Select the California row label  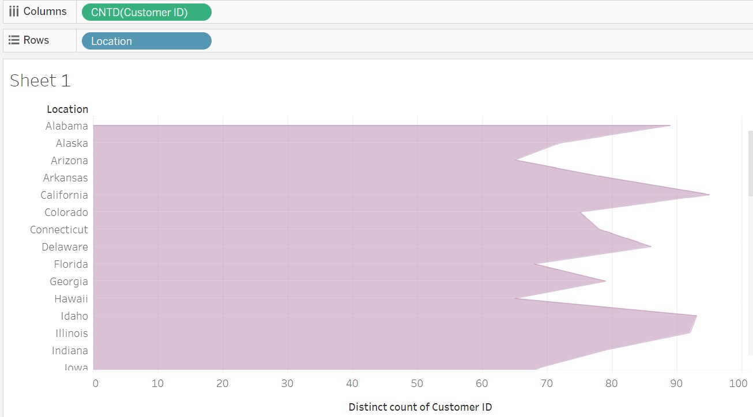(64, 195)
